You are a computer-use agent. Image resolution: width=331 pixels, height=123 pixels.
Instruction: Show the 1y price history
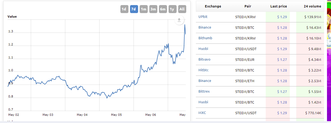(172, 9)
